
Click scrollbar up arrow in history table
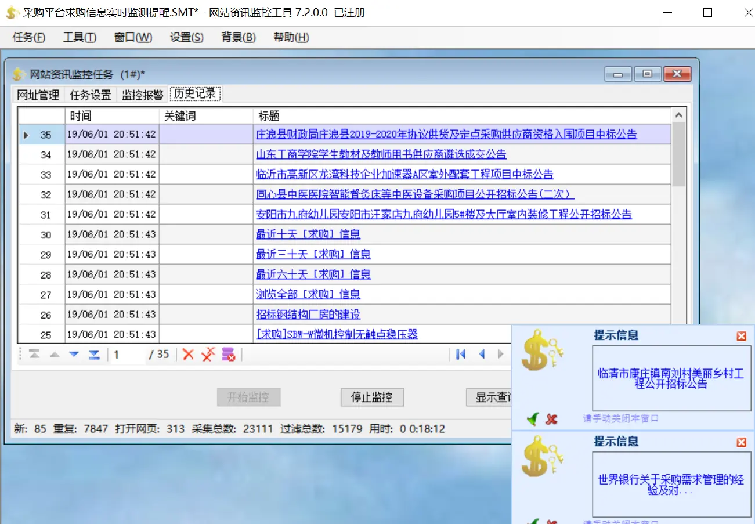click(x=678, y=115)
